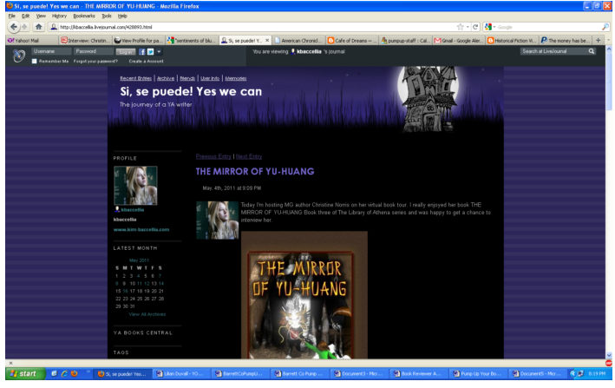This screenshot has width=615, height=388.
Task: Open the Create an Account link
Action: point(146,62)
